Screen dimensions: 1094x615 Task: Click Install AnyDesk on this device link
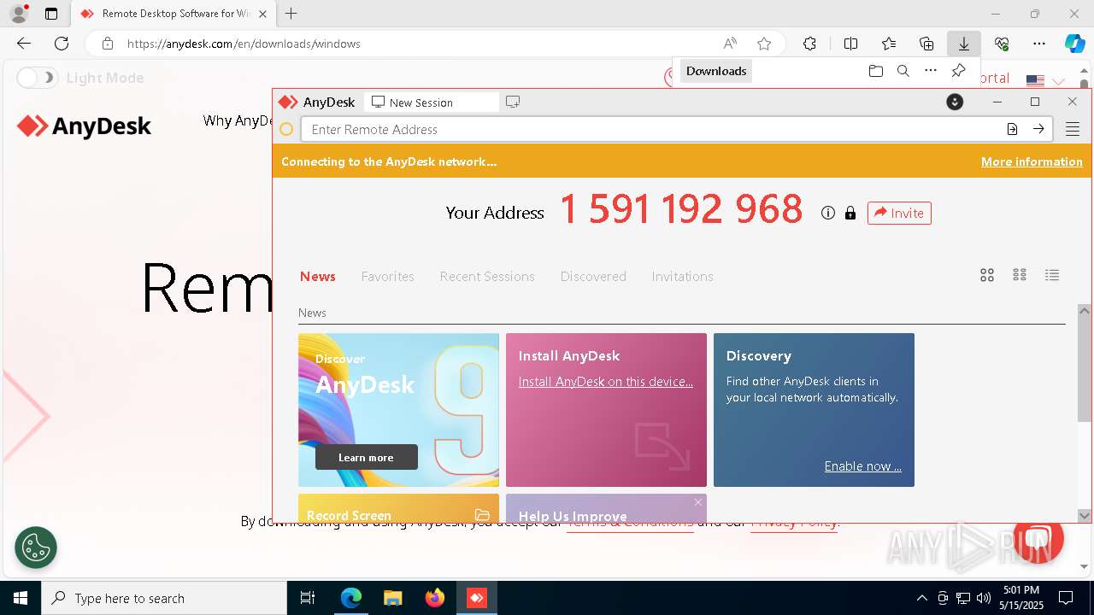pos(606,382)
